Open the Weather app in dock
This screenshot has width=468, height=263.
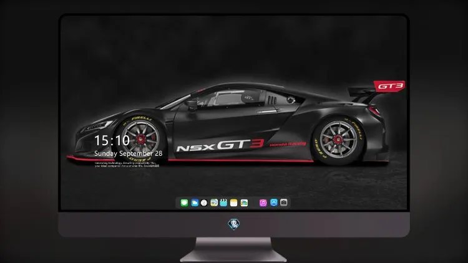(x=195, y=203)
